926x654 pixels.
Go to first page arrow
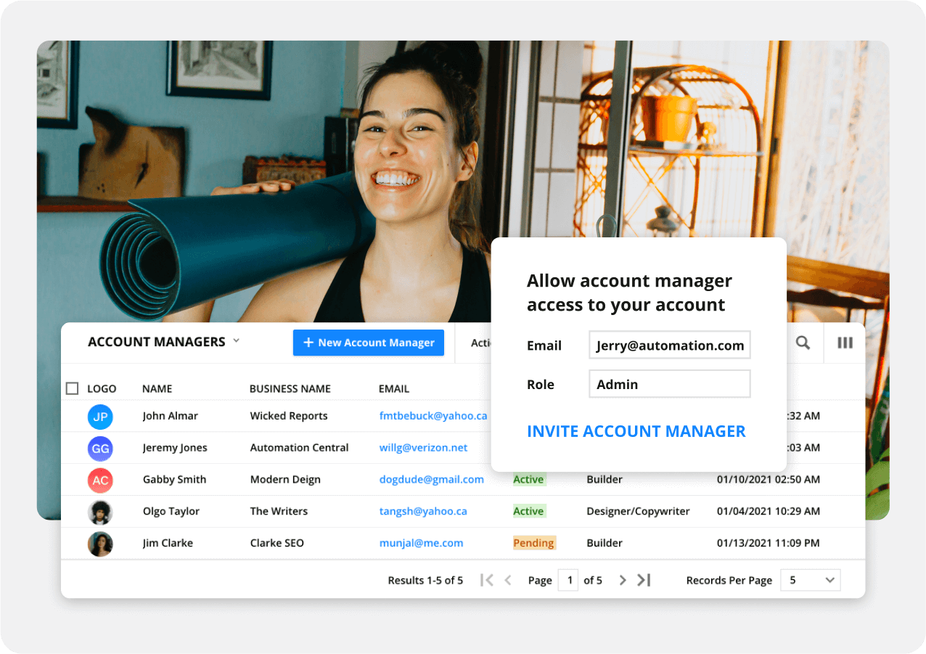[487, 580]
